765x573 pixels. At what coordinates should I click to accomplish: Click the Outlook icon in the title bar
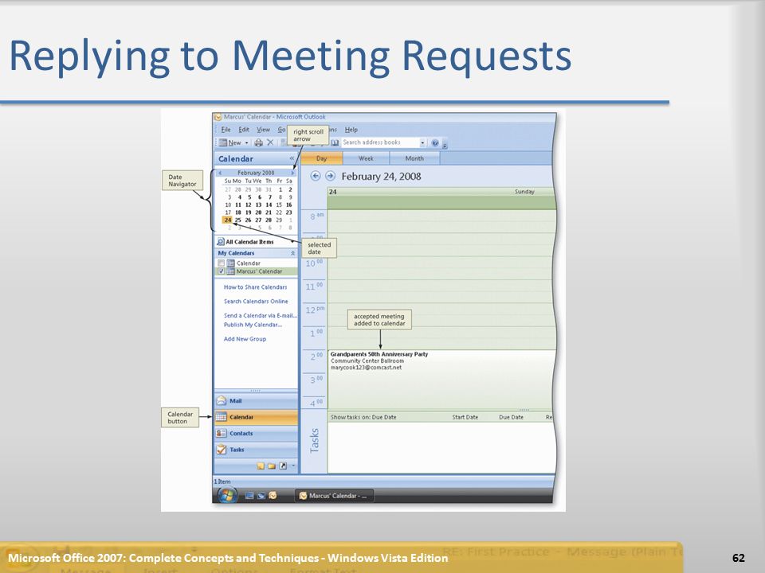[218, 117]
